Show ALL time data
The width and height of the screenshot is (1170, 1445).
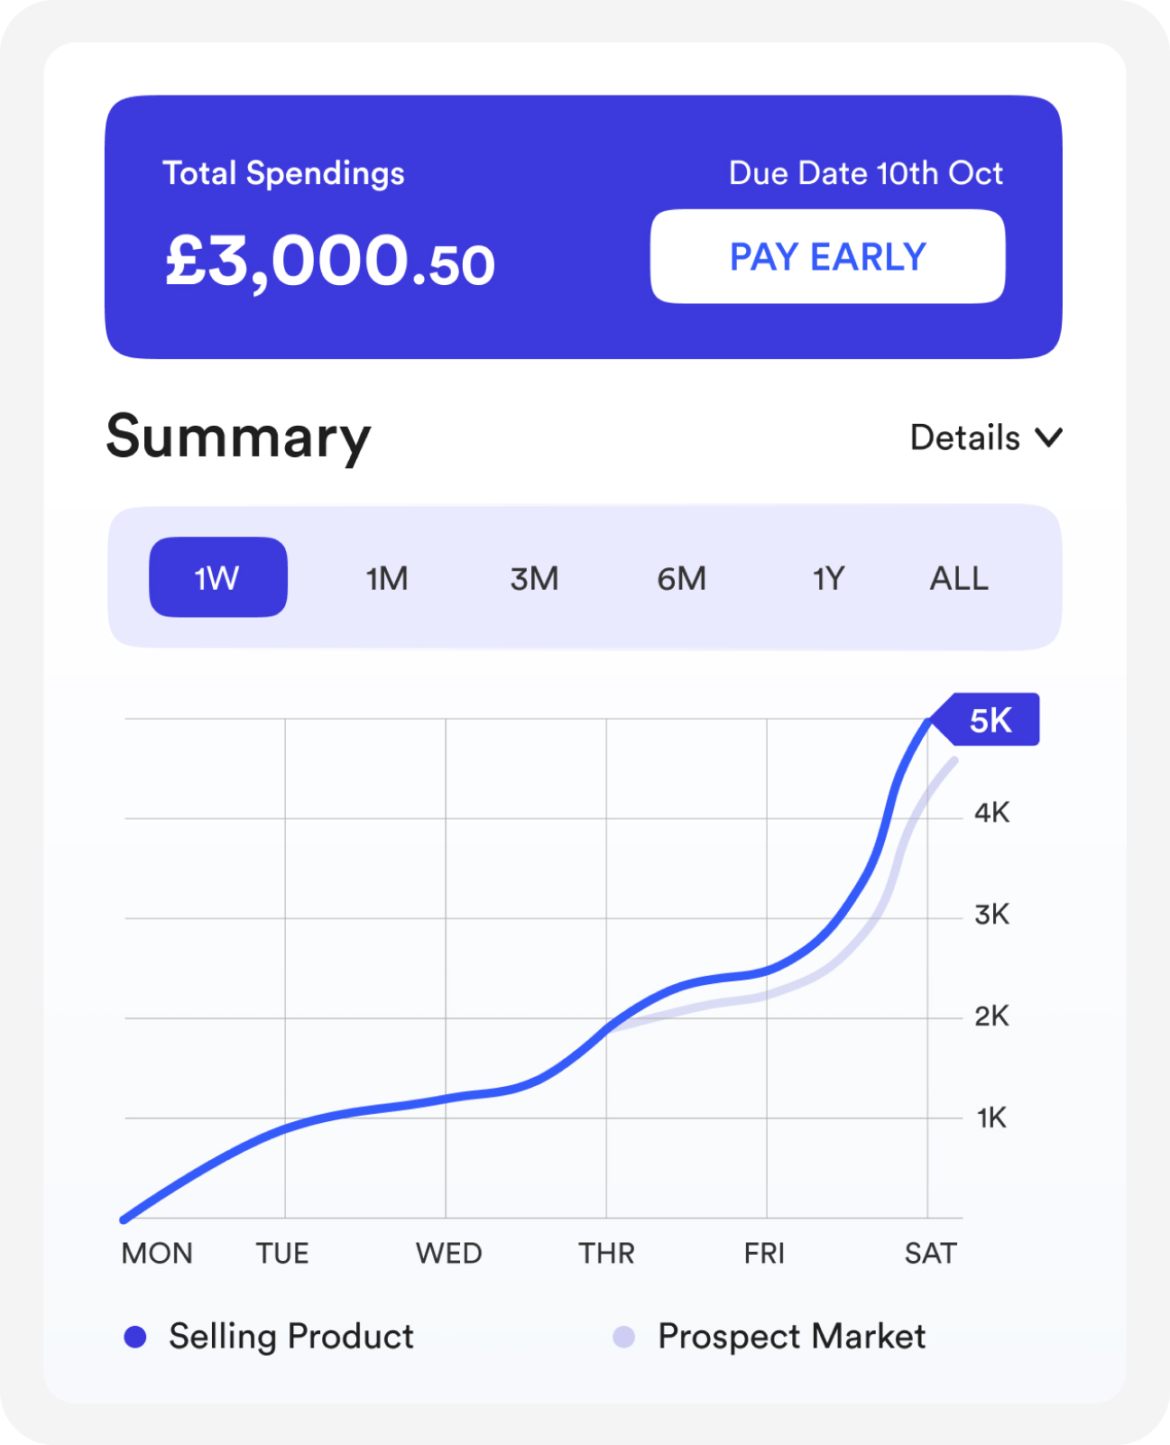[959, 578]
